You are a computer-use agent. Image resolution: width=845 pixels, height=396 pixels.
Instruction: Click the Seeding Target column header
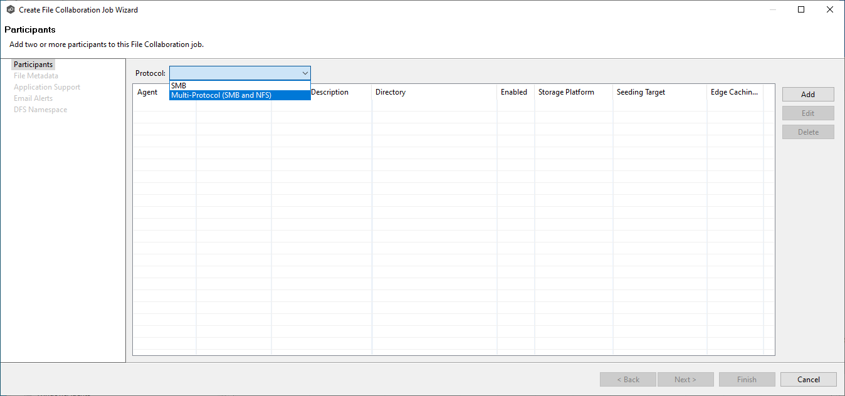point(641,92)
